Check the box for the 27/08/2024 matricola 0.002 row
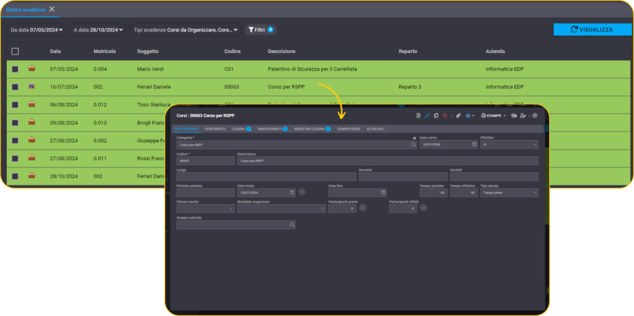The image size is (634, 316). coord(15,140)
